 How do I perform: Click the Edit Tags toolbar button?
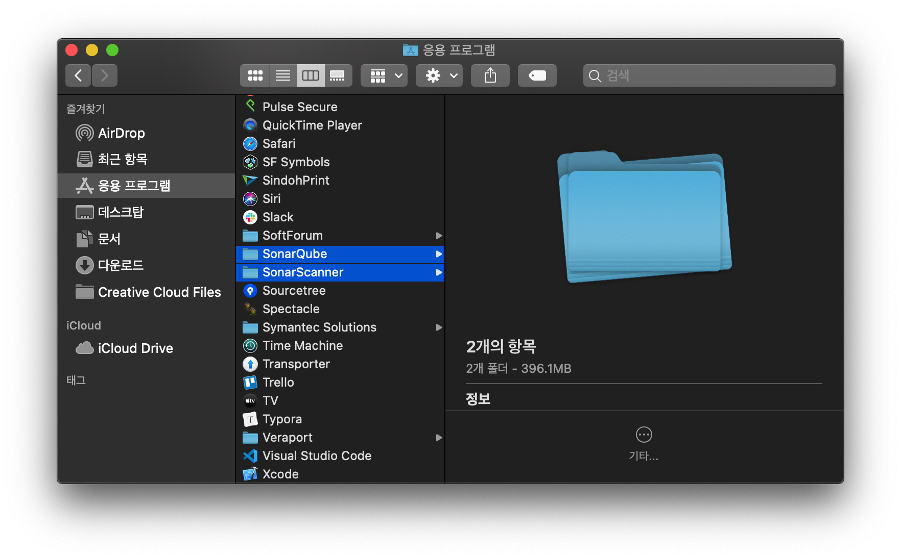537,75
